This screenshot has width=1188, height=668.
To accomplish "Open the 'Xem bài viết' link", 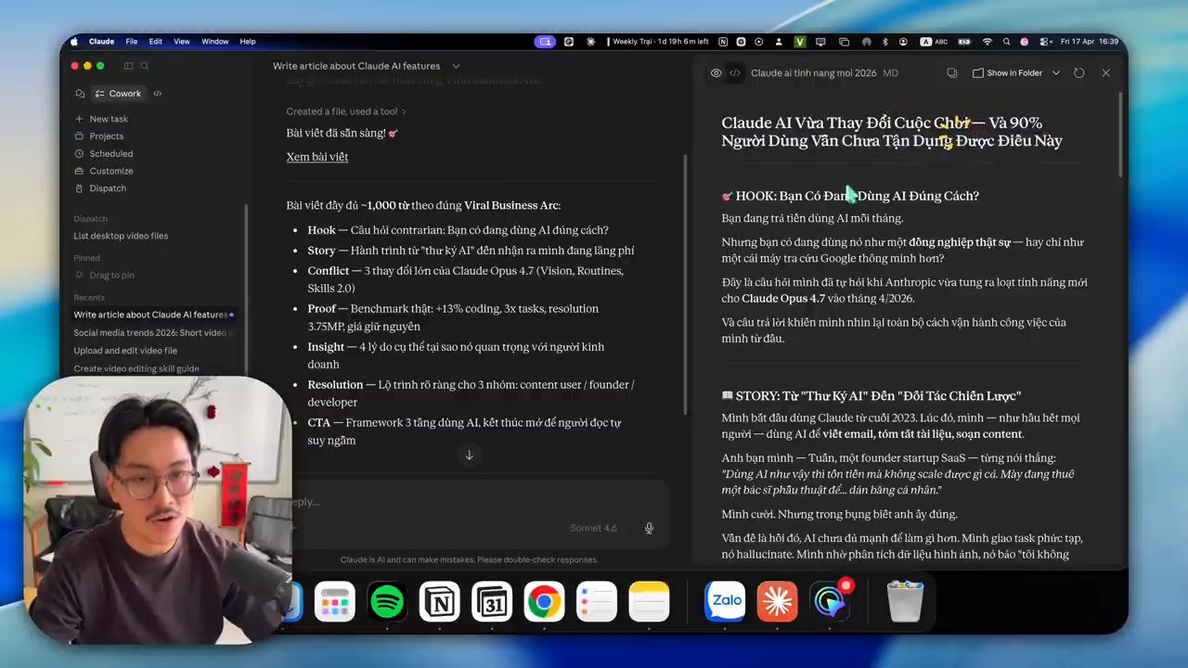I will tap(317, 157).
